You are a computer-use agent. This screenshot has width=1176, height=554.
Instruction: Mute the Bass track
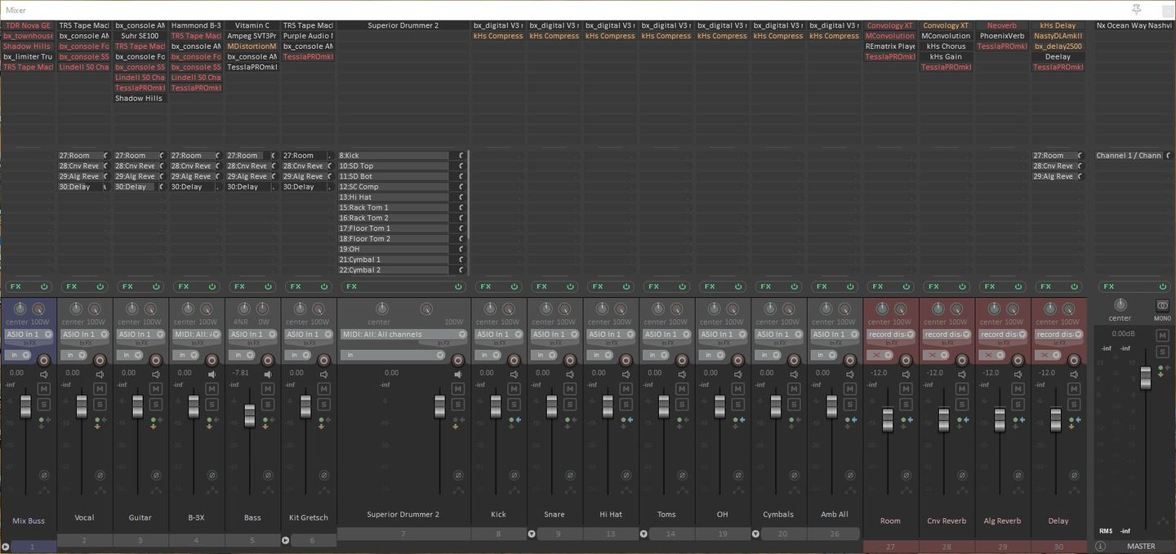tap(268, 388)
